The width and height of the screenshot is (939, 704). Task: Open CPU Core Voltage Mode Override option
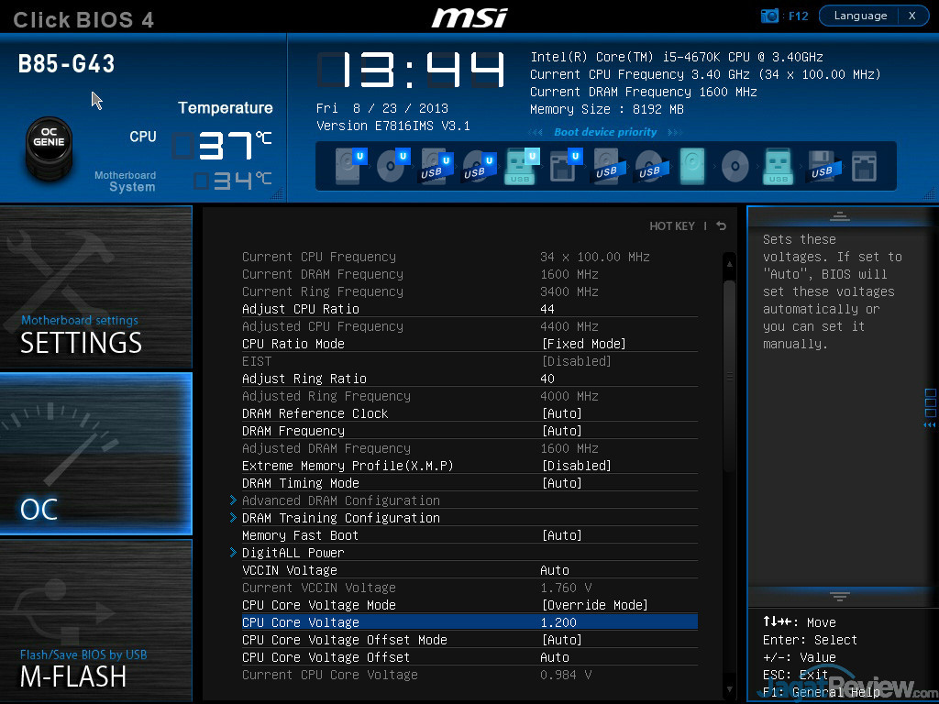[594, 605]
